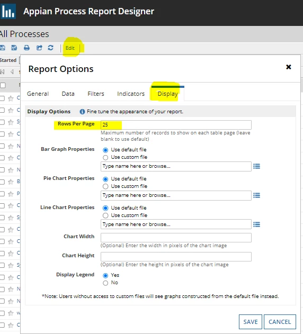The height and width of the screenshot is (334, 303).
Task: Click the Line Chart Properties file name field
Action: 176,224
